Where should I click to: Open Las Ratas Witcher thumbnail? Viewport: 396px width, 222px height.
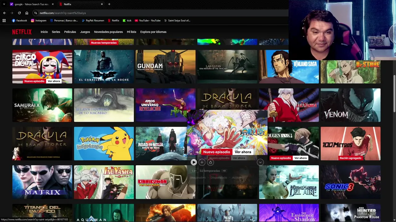[x=227, y=67]
